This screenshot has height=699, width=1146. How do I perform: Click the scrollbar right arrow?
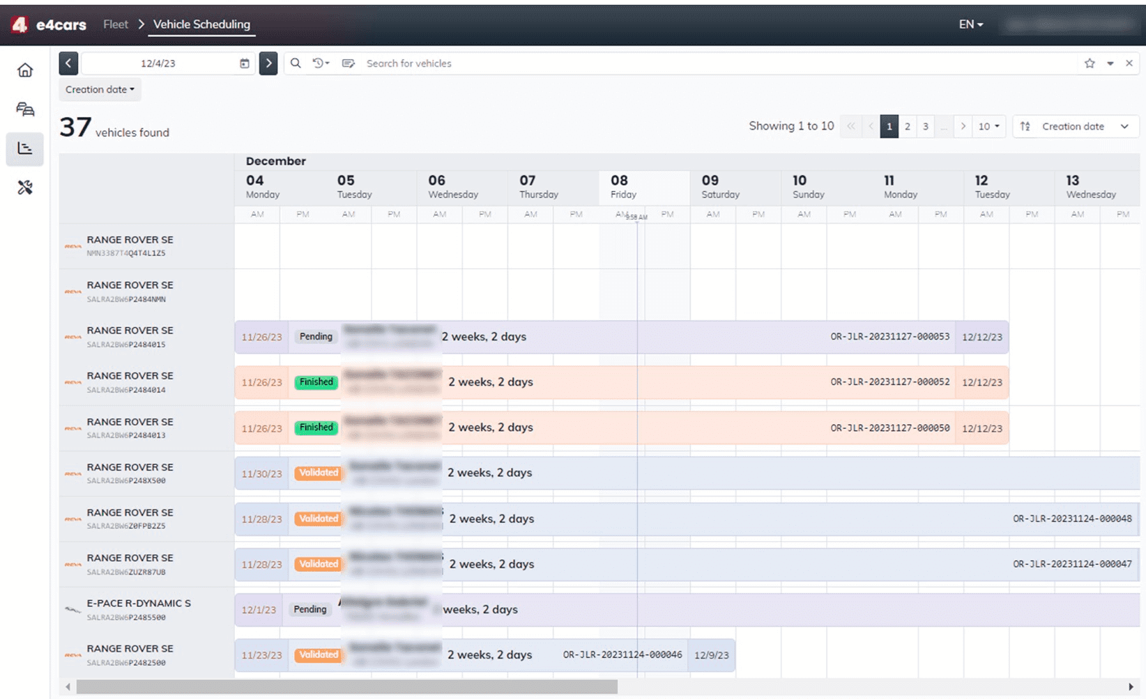click(1131, 687)
